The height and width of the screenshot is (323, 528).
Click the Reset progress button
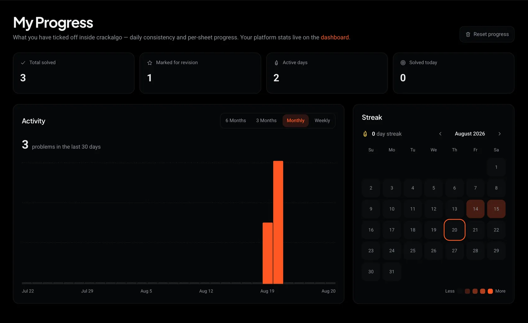click(487, 34)
